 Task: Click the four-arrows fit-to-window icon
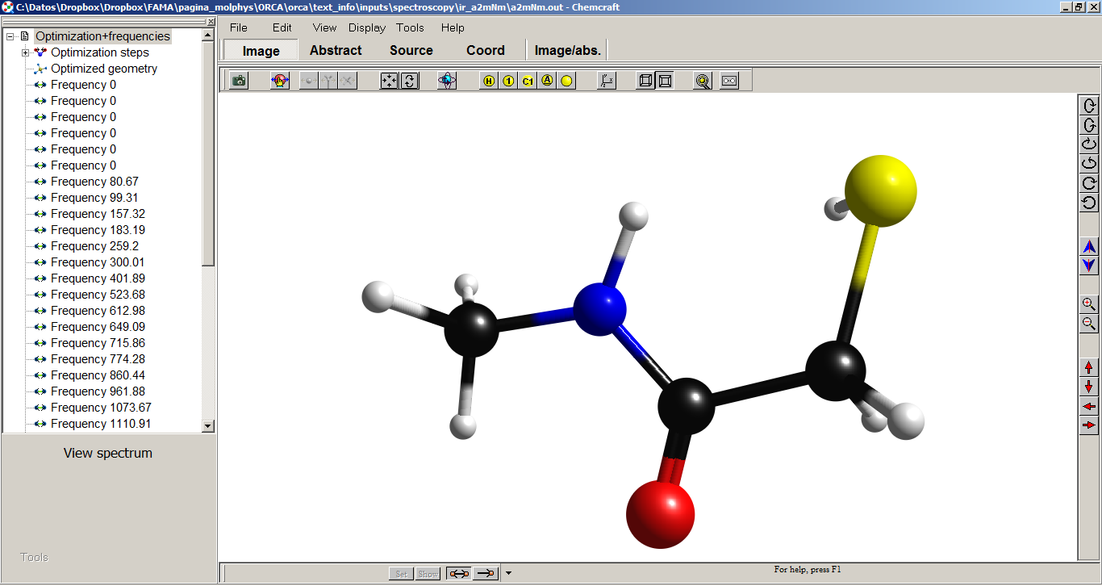(x=389, y=81)
